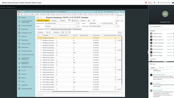Expand the Организация dropdown arrow

click(x=116, y=26)
